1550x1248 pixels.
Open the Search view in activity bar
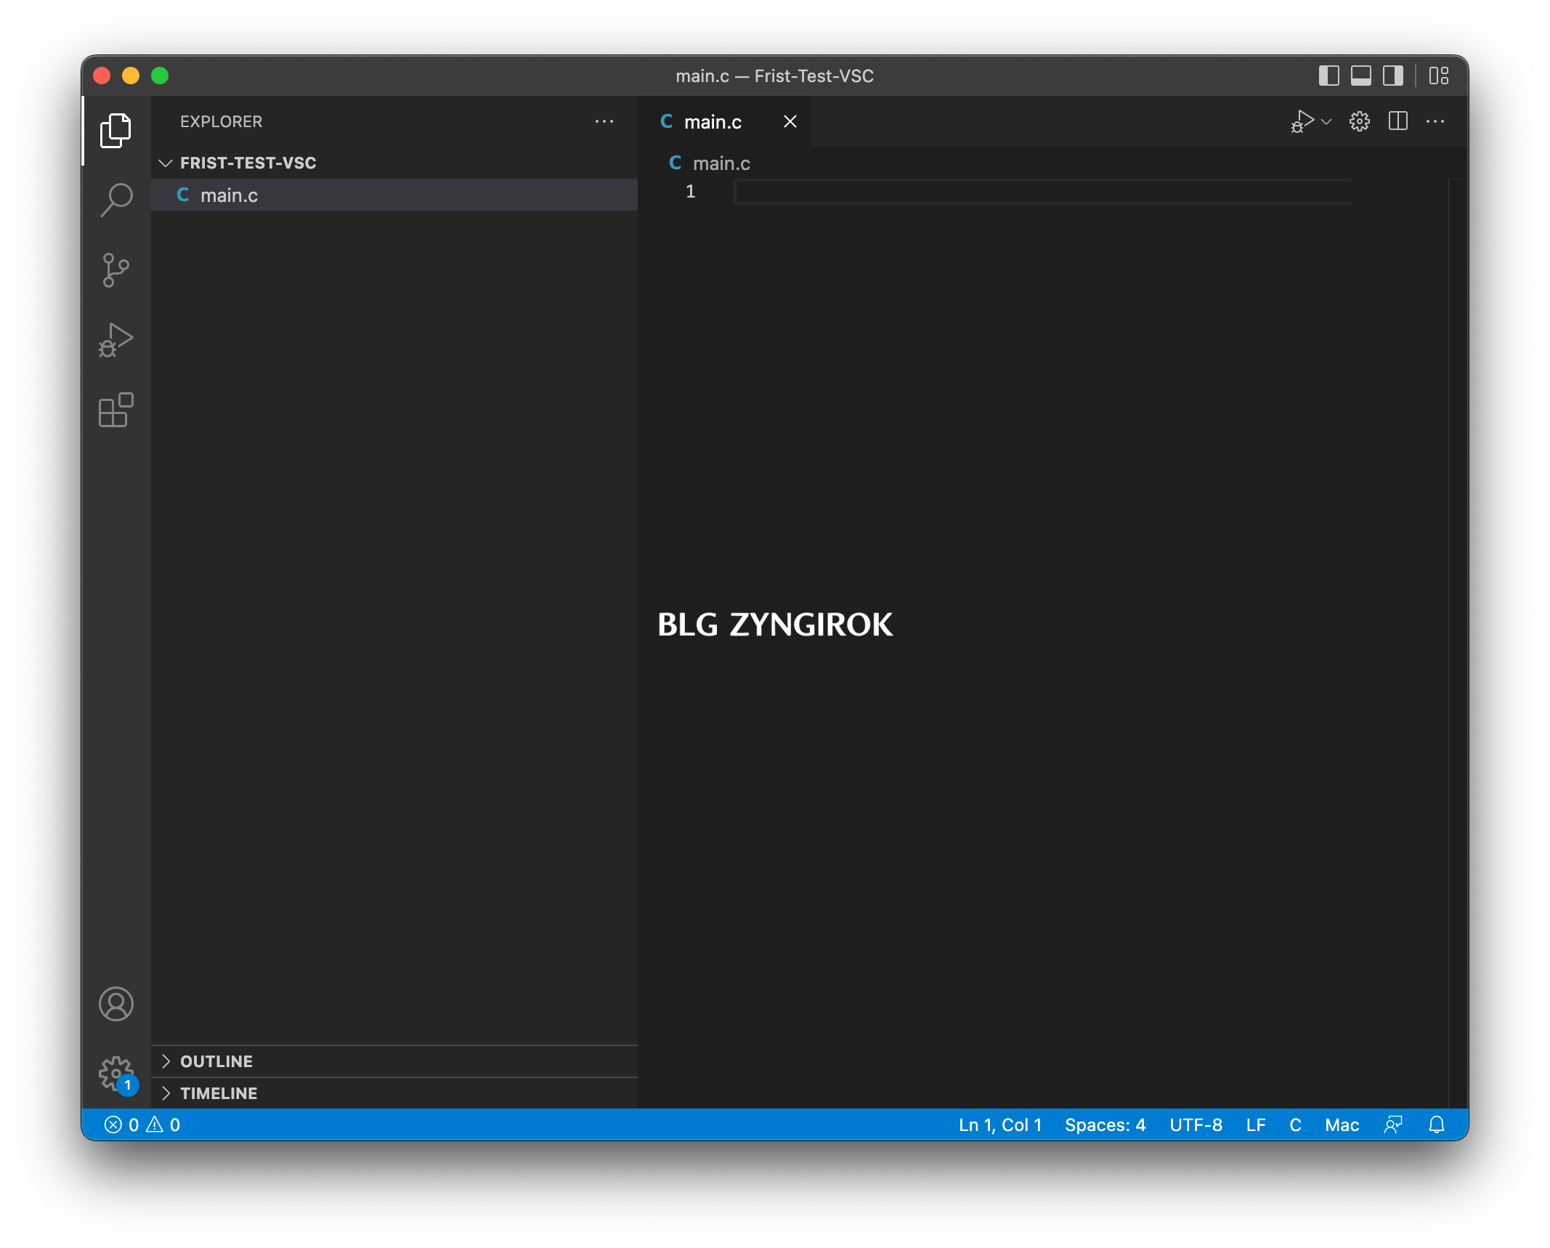pyautogui.click(x=116, y=199)
